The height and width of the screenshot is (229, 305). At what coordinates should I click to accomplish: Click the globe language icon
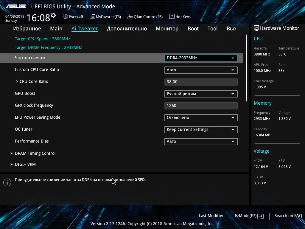click(65, 17)
